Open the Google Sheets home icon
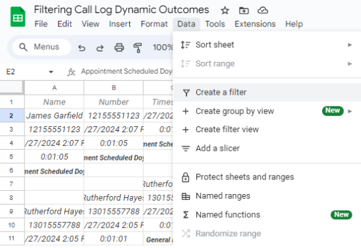This screenshot has height=248, width=361. [x=18, y=17]
